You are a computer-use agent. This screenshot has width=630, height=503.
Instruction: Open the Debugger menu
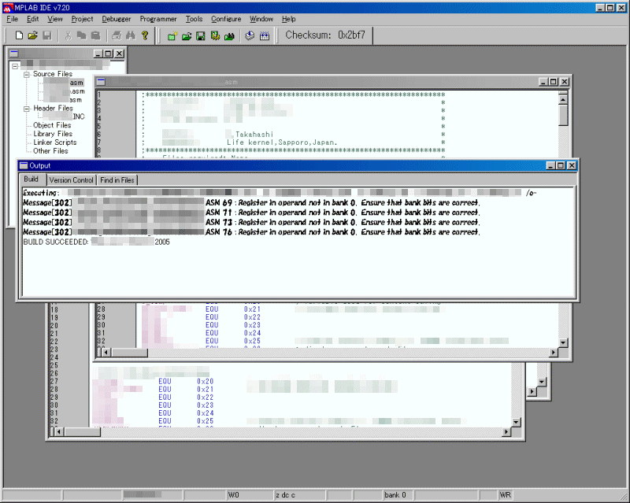(116, 19)
